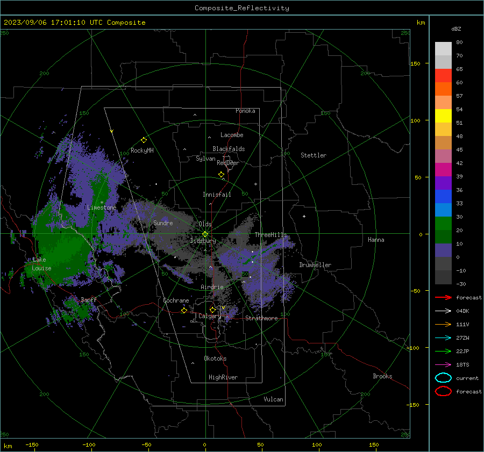This screenshot has height=452, width=484.
Task: Click the HighRiver label
Action: click(223, 377)
